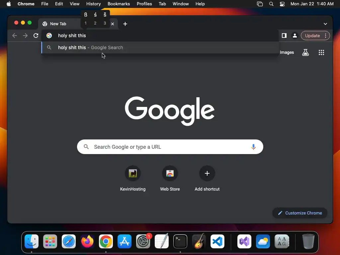The image size is (340, 255).
Task: Open App Store from the Dock
Action: coord(125,241)
